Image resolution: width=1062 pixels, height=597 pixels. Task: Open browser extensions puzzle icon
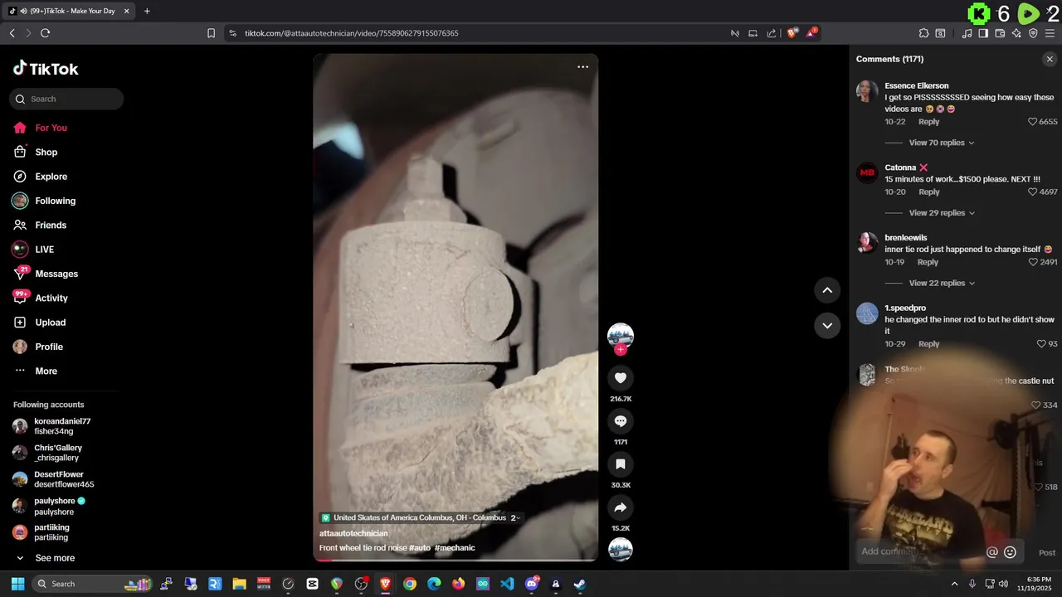(x=923, y=33)
